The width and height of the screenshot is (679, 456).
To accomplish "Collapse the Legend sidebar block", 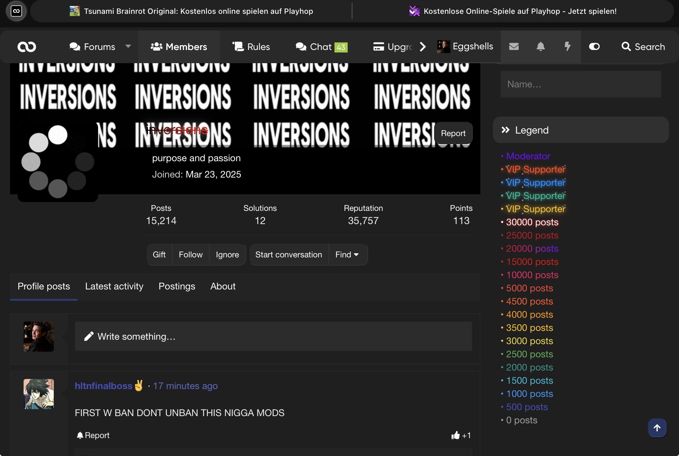I will tap(505, 130).
